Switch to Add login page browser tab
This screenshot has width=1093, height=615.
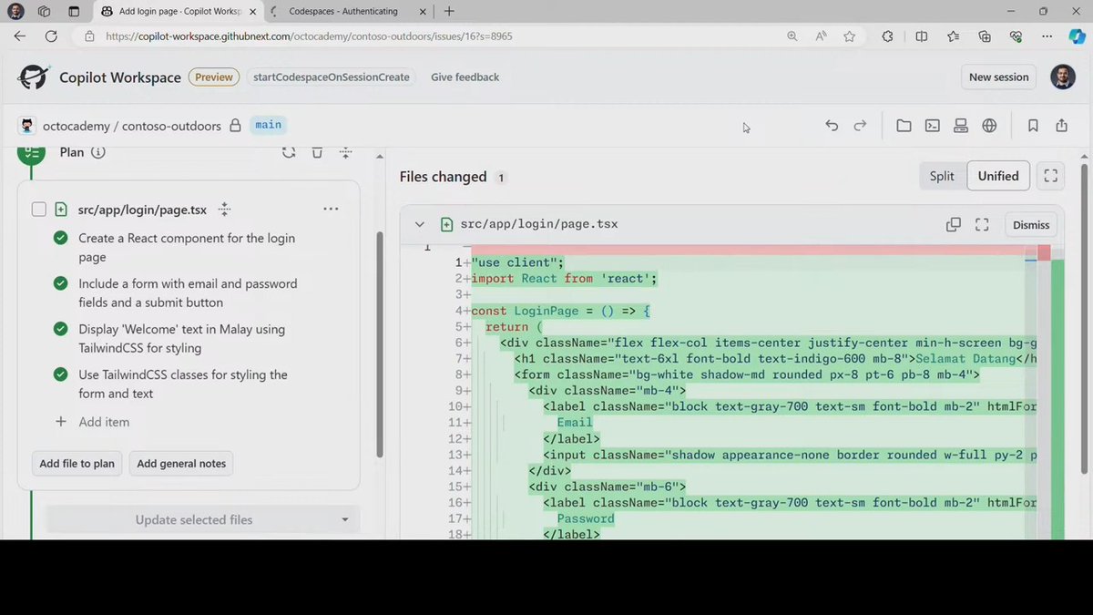click(177, 11)
